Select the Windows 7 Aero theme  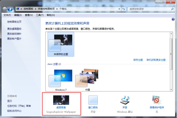61,80
